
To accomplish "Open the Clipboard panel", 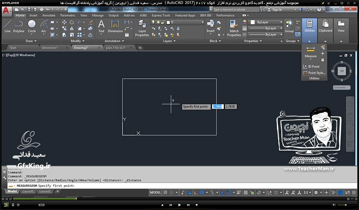I will click(325, 30).
